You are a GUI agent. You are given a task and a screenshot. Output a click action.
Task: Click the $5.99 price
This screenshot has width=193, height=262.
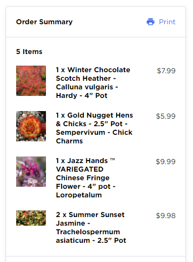(166, 116)
